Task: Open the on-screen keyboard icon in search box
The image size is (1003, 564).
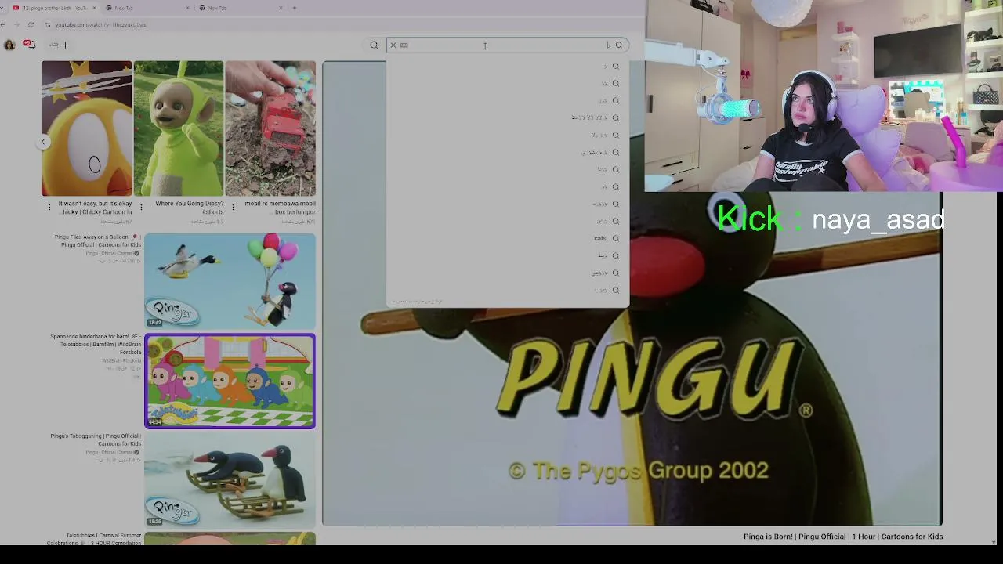Action: point(404,45)
